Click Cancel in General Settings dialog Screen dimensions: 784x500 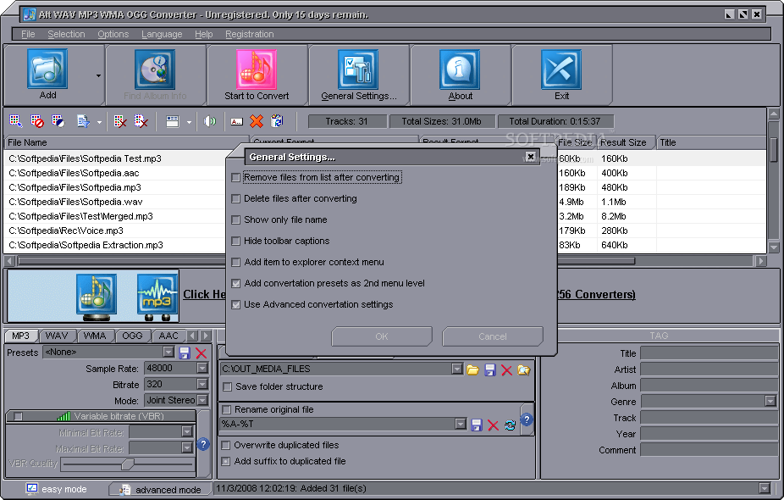click(x=493, y=336)
